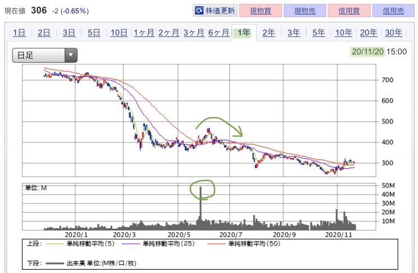Select the 5日 period tab
Viewport: 418px width, 273px height.
[x=94, y=33]
